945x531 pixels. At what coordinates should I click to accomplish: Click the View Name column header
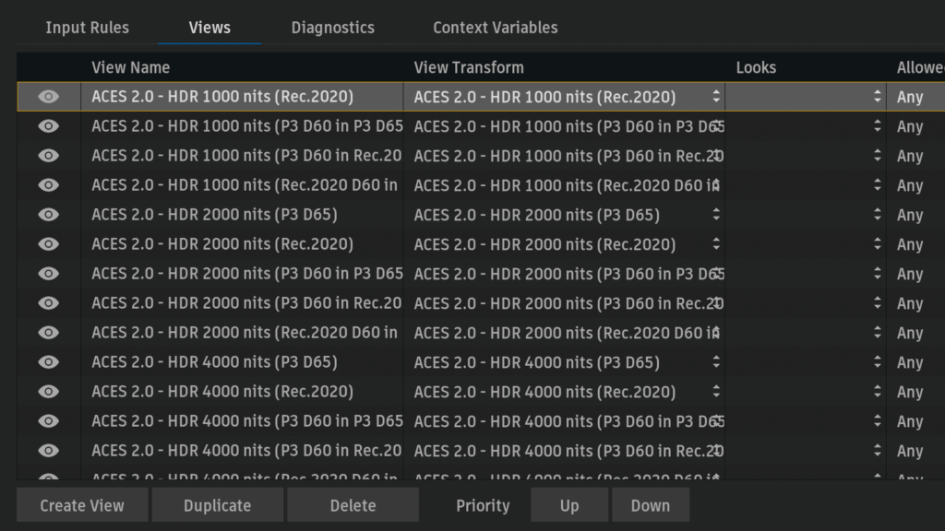click(x=131, y=67)
